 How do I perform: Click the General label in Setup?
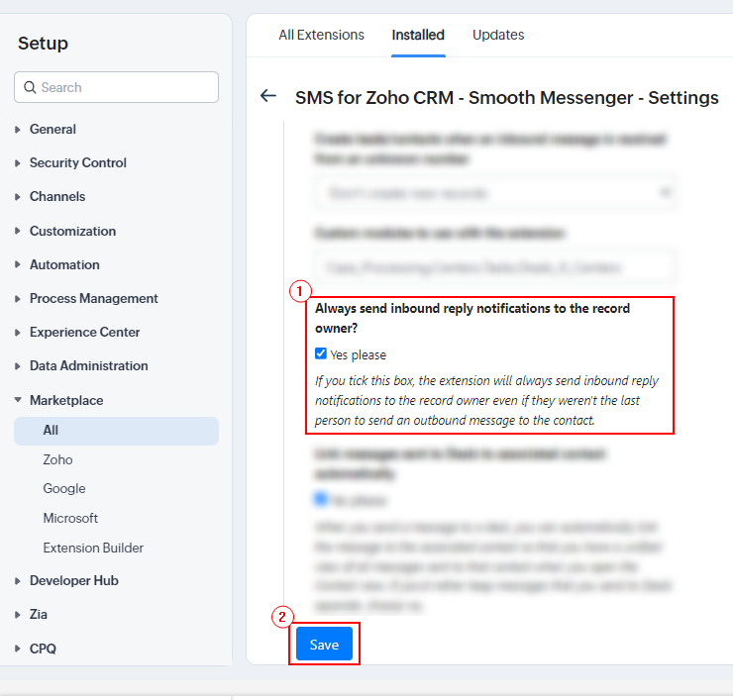point(52,130)
